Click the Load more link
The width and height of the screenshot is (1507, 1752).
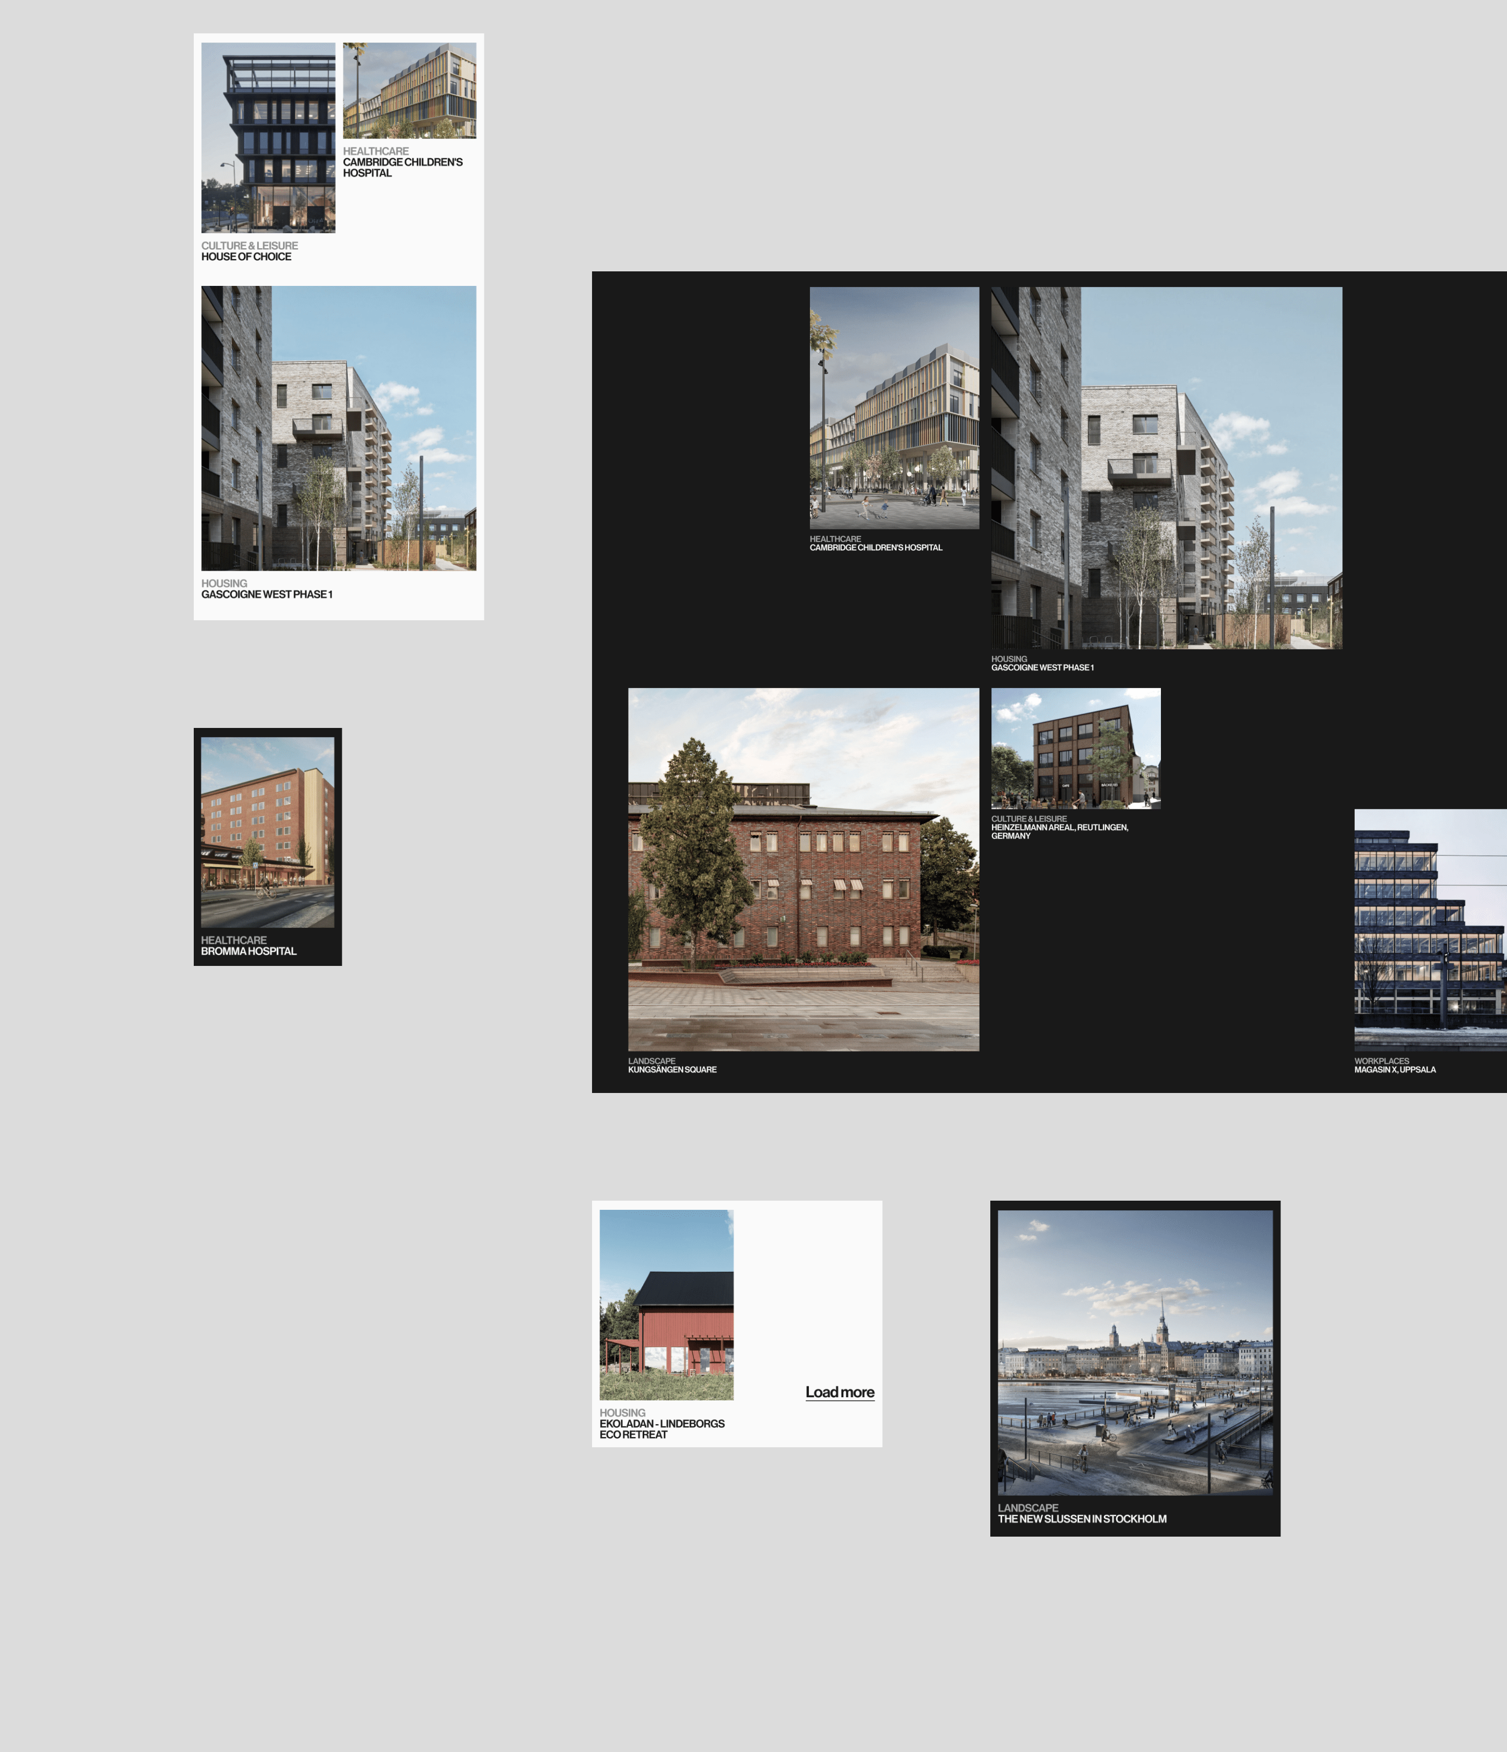coord(839,1392)
